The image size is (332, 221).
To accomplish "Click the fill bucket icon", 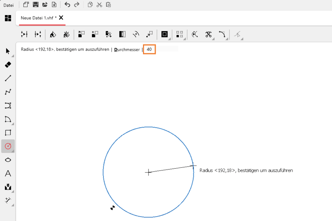I will point(53,34).
